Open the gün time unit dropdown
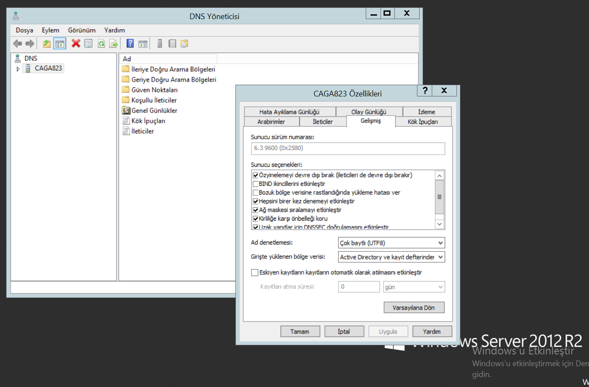Screen dimensions: 589x387 click(414, 287)
